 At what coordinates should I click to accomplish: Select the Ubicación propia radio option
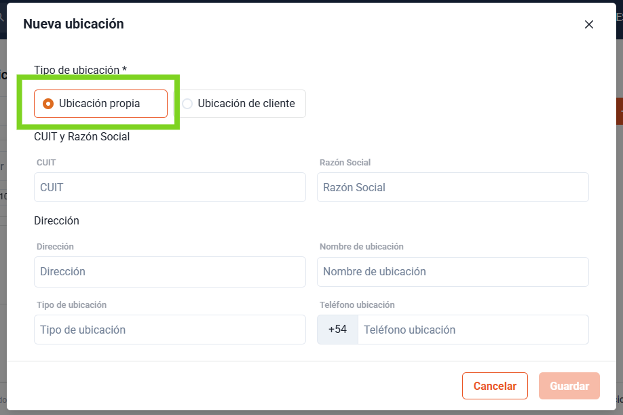pos(100,104)
